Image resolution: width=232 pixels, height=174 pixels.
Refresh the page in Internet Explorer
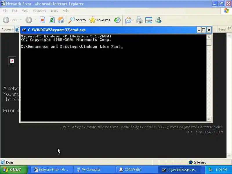pyautogui.click(x=52, y=20)
